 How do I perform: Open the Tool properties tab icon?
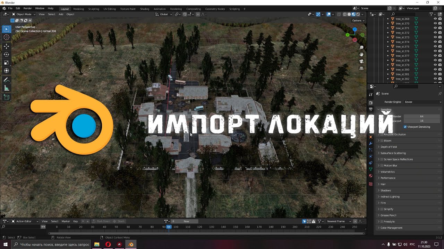click(370, 94)
